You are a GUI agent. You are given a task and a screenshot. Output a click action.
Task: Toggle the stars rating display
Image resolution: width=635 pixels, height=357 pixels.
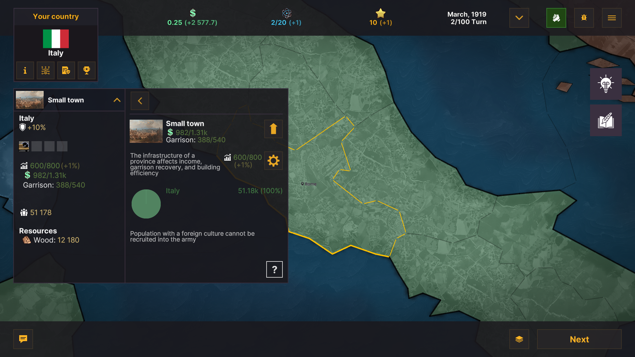pos(380,18)
